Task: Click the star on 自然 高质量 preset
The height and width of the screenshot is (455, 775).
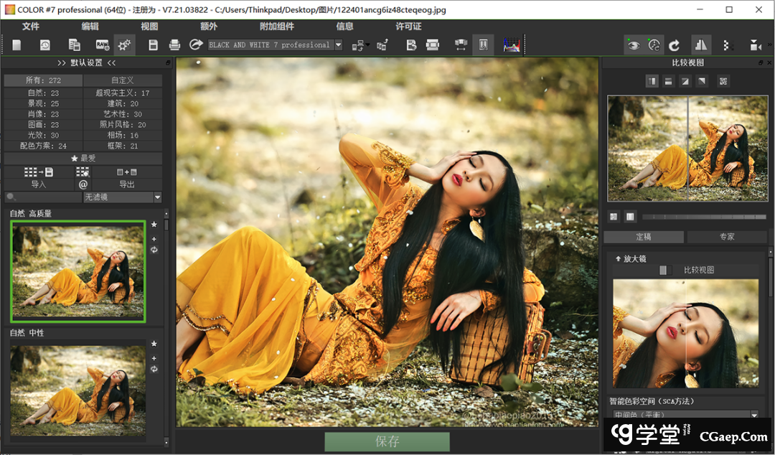Action: point(154,225)
